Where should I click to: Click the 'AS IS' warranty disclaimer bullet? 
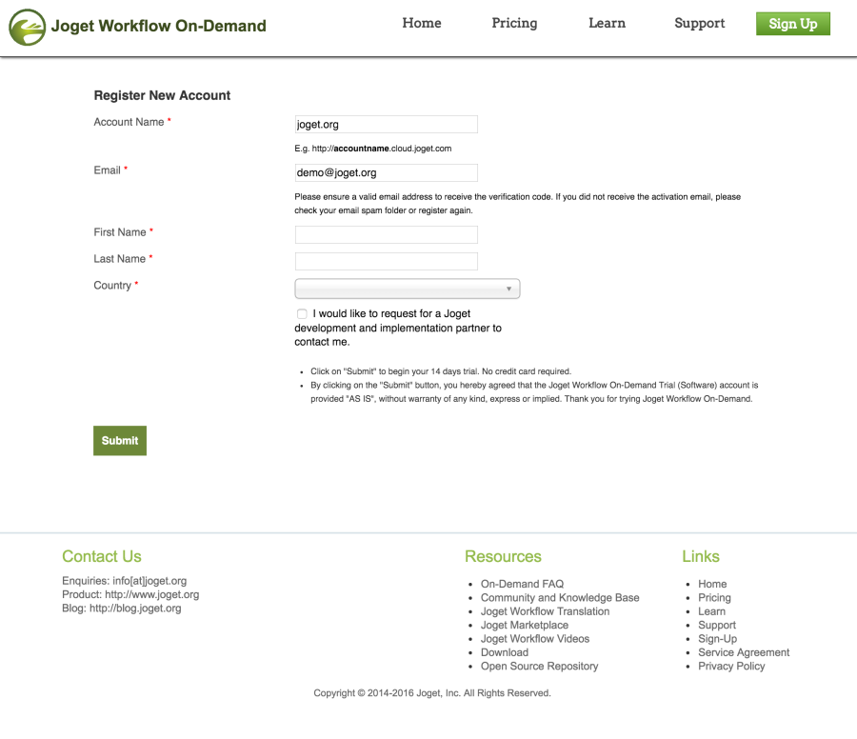[x=534, y=392]
